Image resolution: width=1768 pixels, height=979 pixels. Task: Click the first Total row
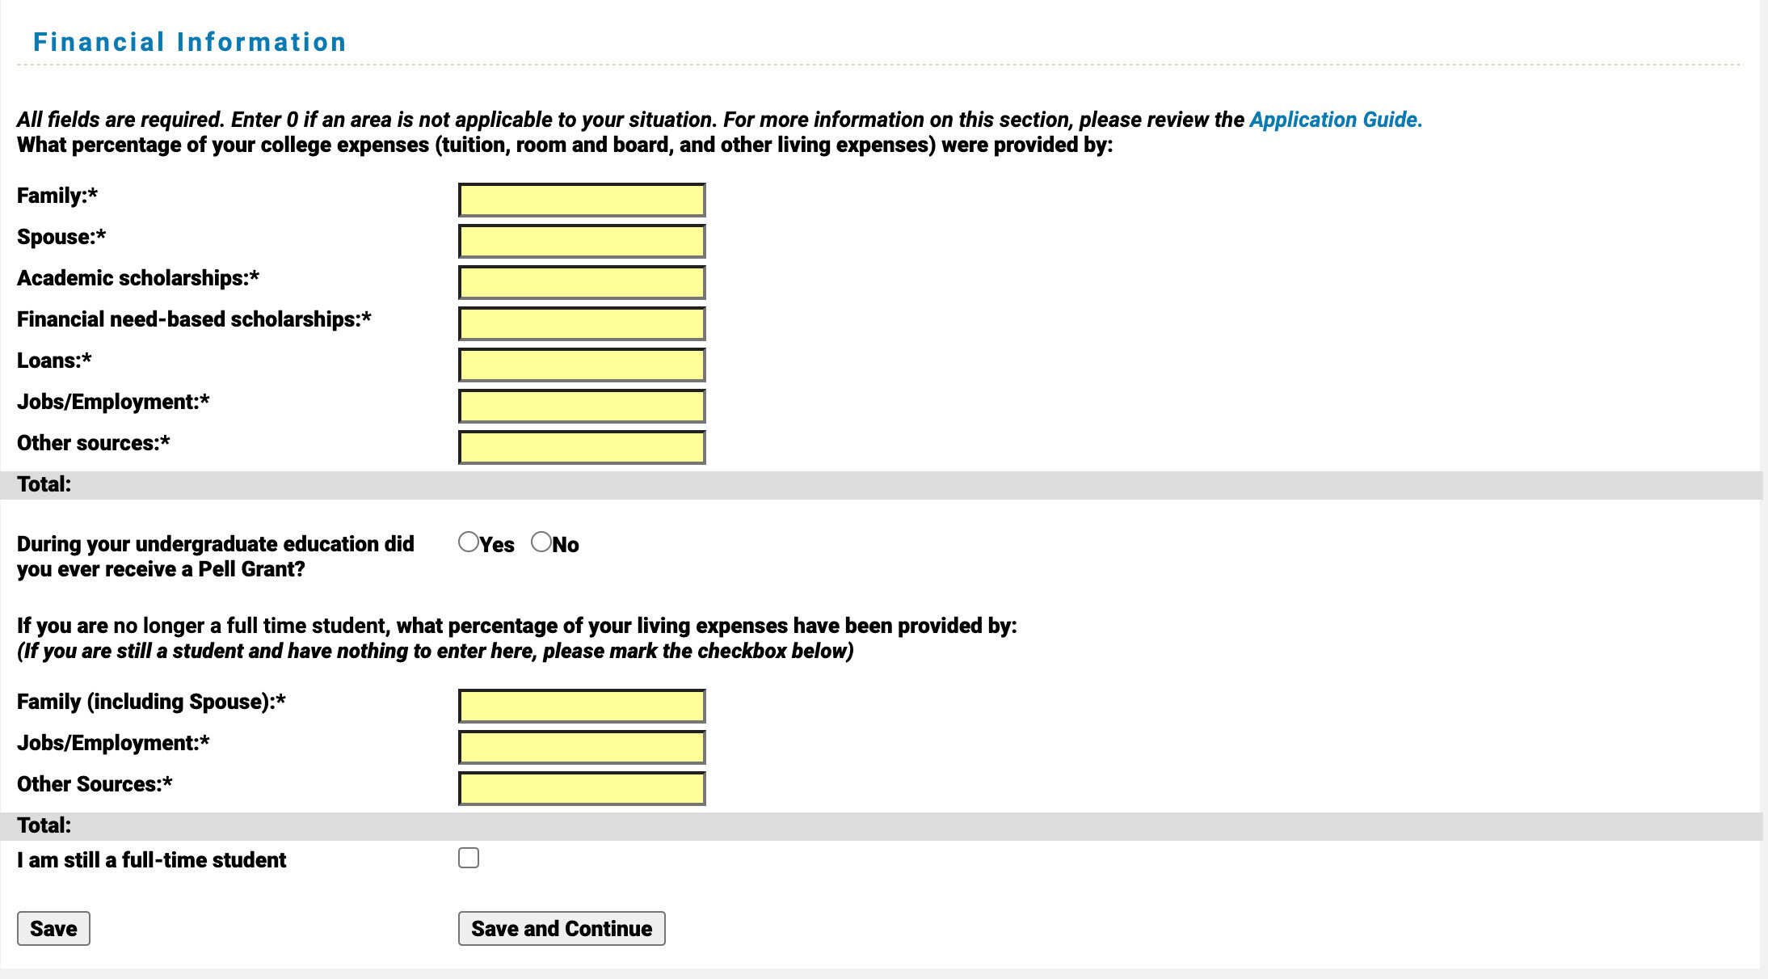click(x=44, y=484)
